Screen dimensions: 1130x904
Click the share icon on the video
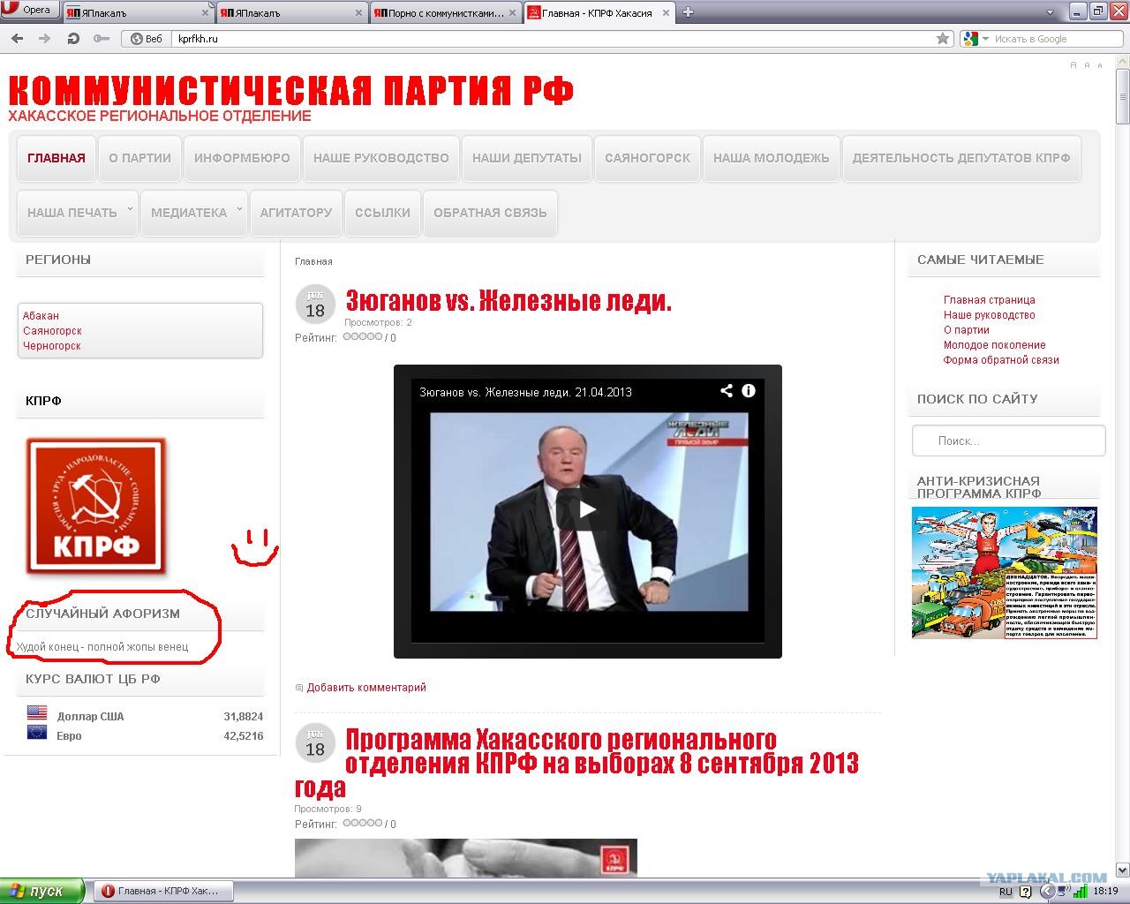(727, 390)
